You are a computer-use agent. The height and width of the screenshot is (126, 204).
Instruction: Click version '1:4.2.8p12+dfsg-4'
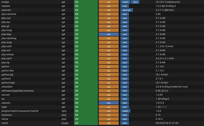point(166,6)
